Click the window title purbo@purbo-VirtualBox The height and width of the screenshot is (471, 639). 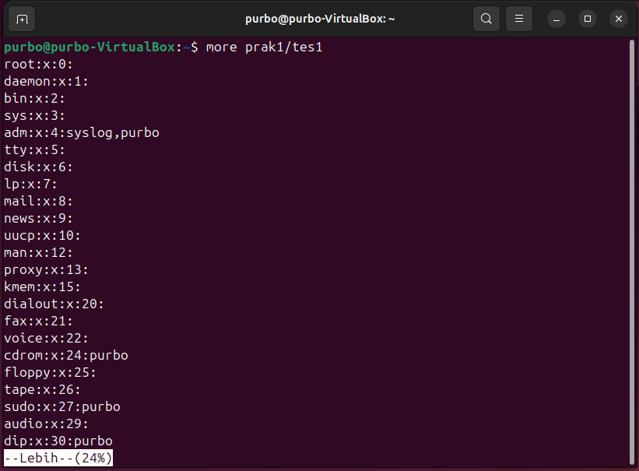tap(320, 19)
